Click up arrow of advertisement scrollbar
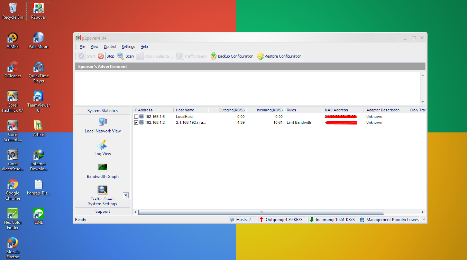This screenshot has height=260, width=467. 422,74
